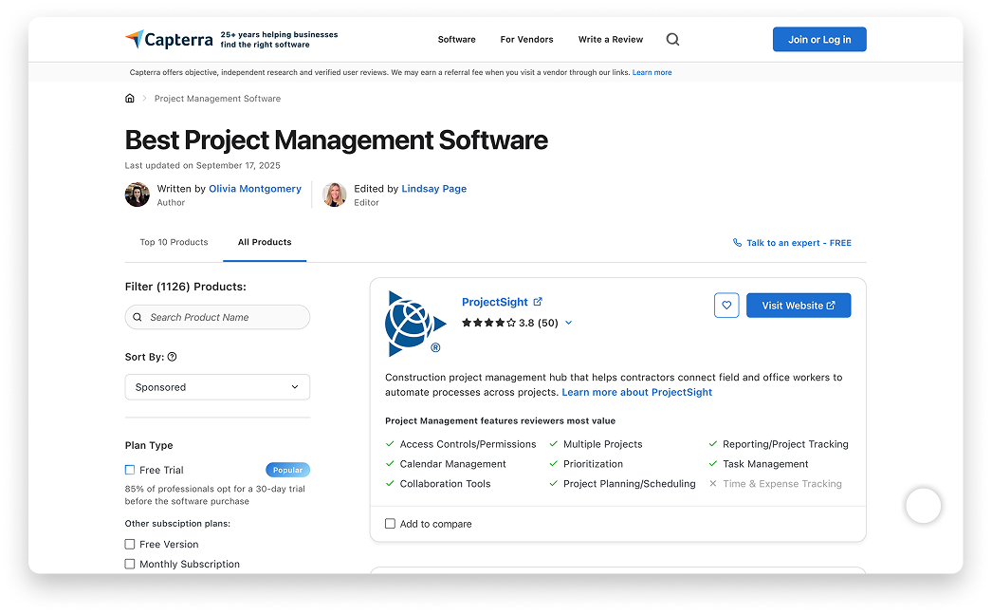Tick the Free Trial checkbox
The height and width of the screenshot is (614, 992).
coord(130,470)
